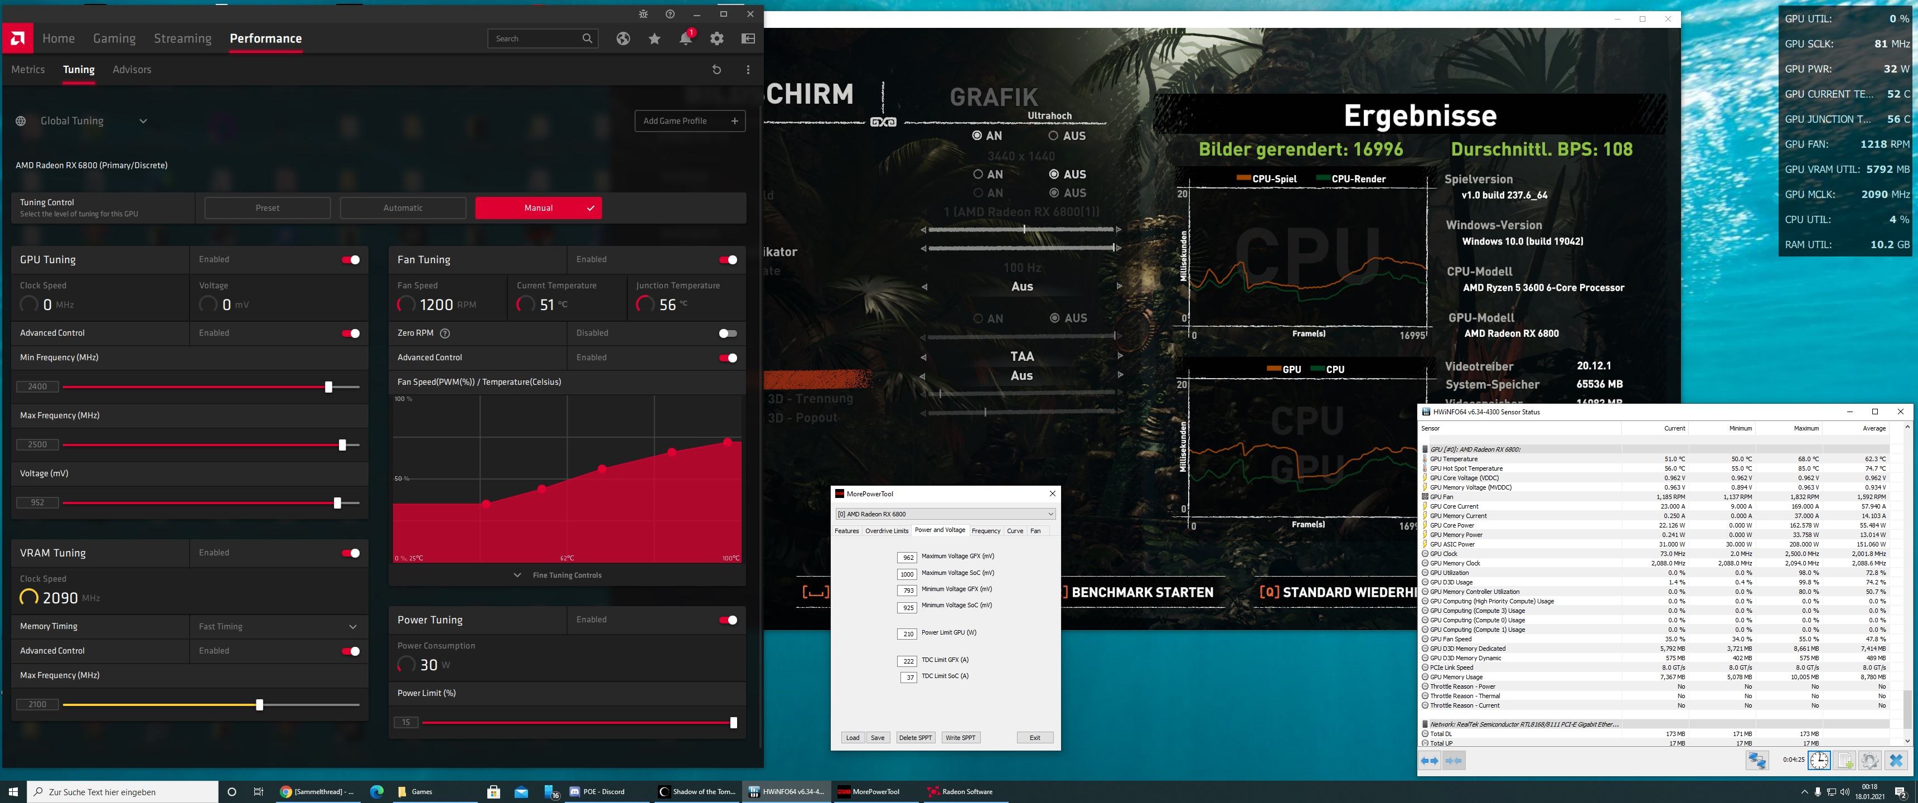Open Microsoft Store from taskbar

pyautogui.click(x=493, y=792)
